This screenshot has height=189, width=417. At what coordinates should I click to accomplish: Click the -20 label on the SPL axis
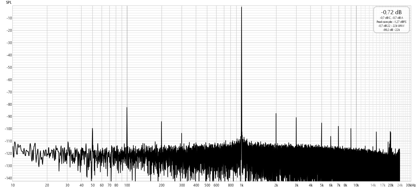[9, 30]
